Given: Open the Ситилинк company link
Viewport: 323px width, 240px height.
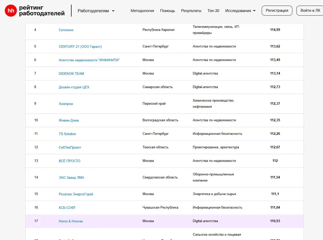Looking at the screenshot, I should pos(66,30).
